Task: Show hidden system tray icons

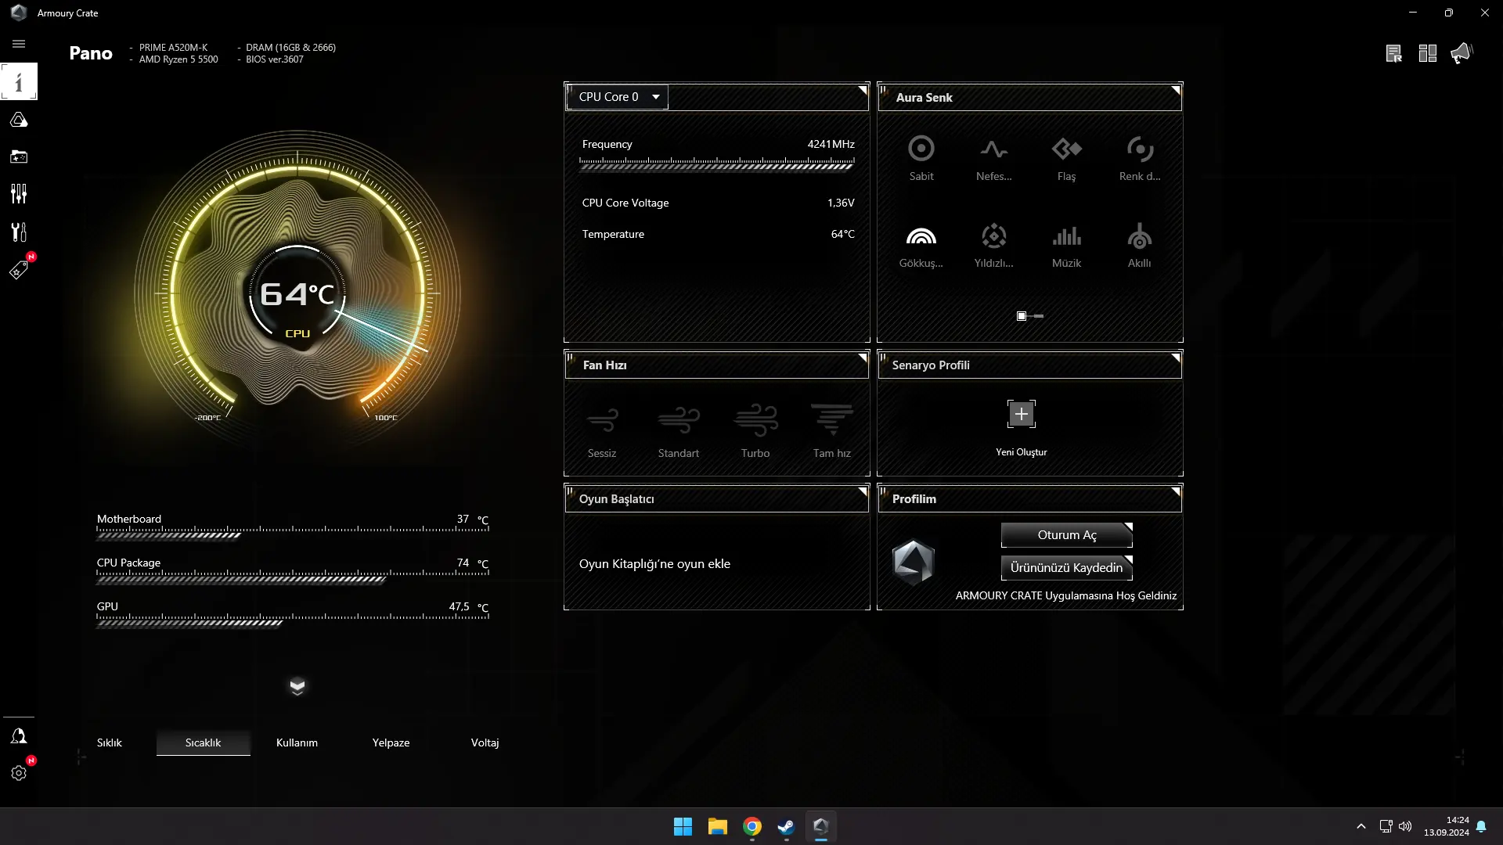Action: pyautogui.click(x=1361, y=826)
